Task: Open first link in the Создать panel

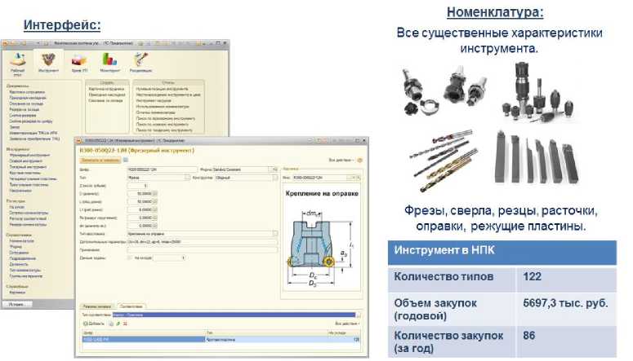Action: [x=106, y=89]
